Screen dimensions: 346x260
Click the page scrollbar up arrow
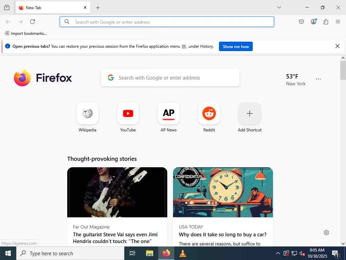(x=343, y=58)
